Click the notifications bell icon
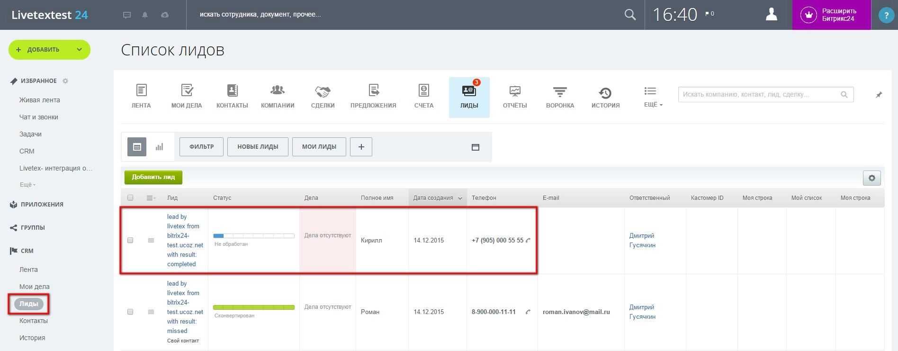 [145, 15]
